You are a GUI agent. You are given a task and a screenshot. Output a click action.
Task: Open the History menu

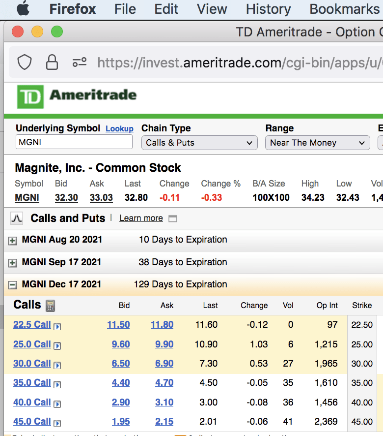coord(268,9)
